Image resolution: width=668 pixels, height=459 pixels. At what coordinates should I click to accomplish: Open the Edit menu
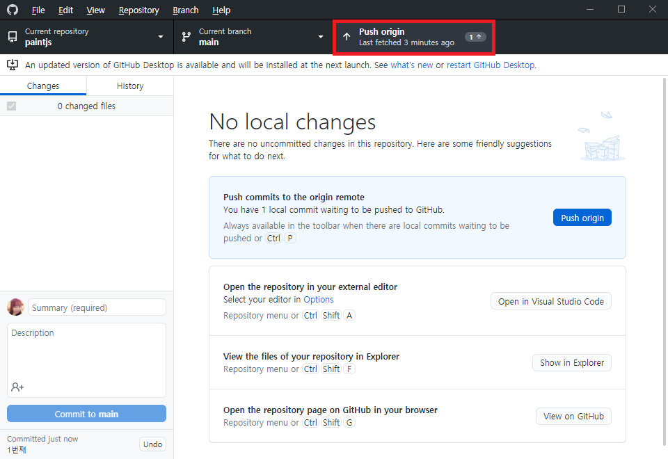(x=65, y=10)
